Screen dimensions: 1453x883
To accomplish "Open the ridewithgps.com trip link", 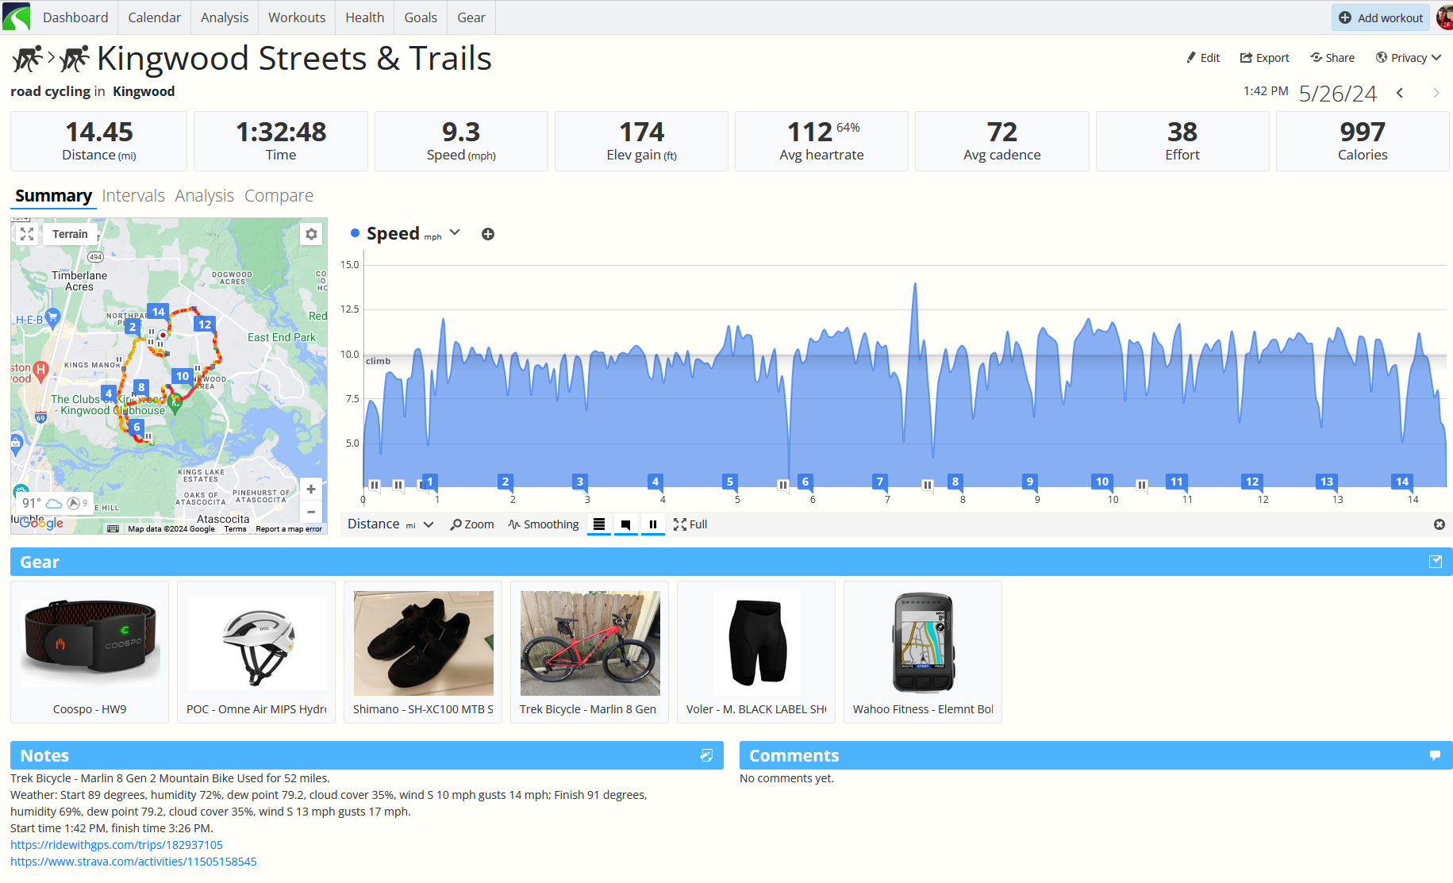I will pyautogui.click(x=117, y=845).
